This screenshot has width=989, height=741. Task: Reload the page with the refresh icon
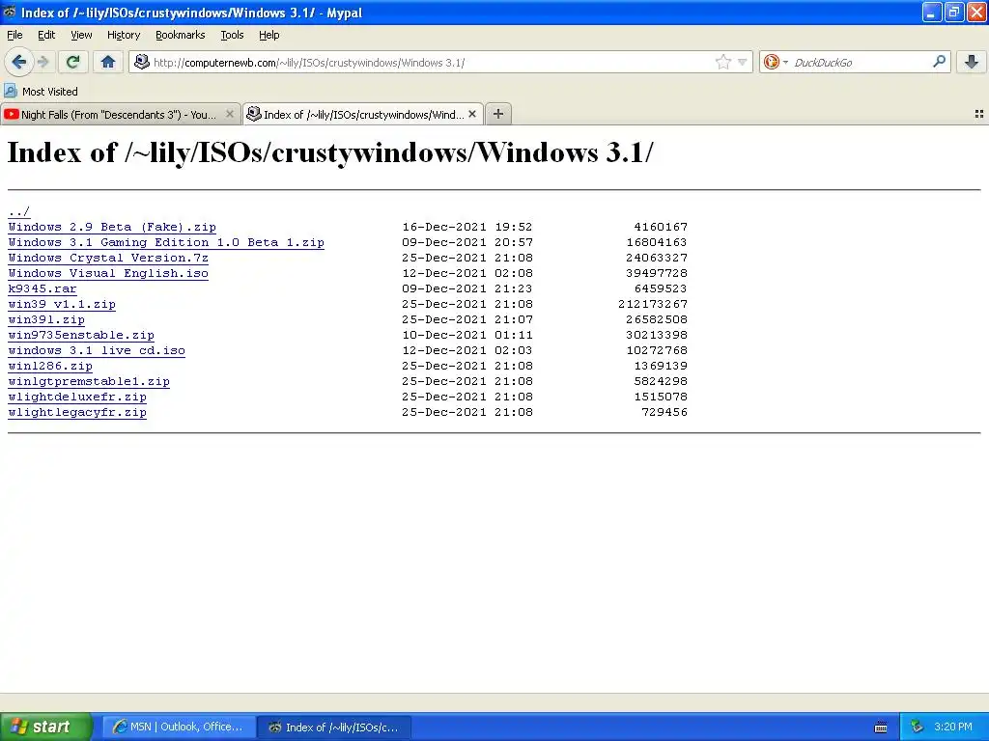73,62
